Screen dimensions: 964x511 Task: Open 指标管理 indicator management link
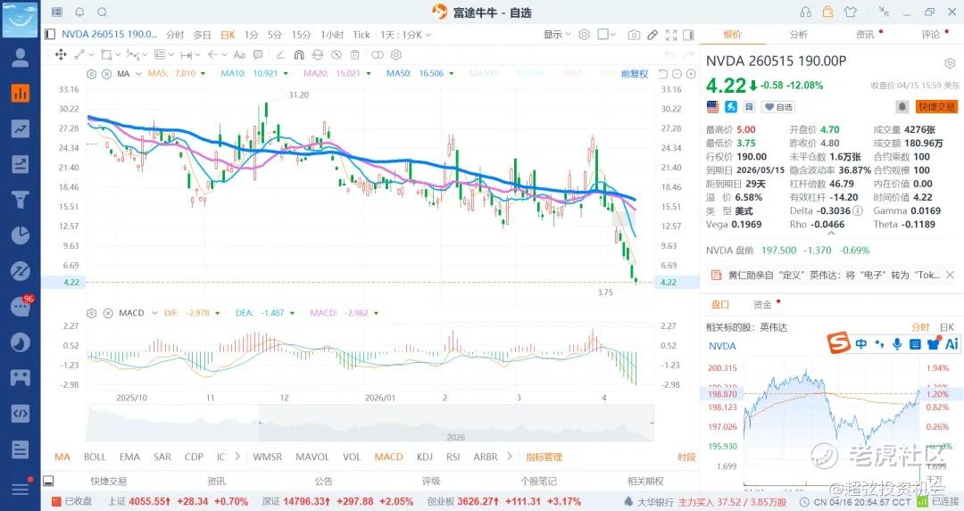point(544,457)
